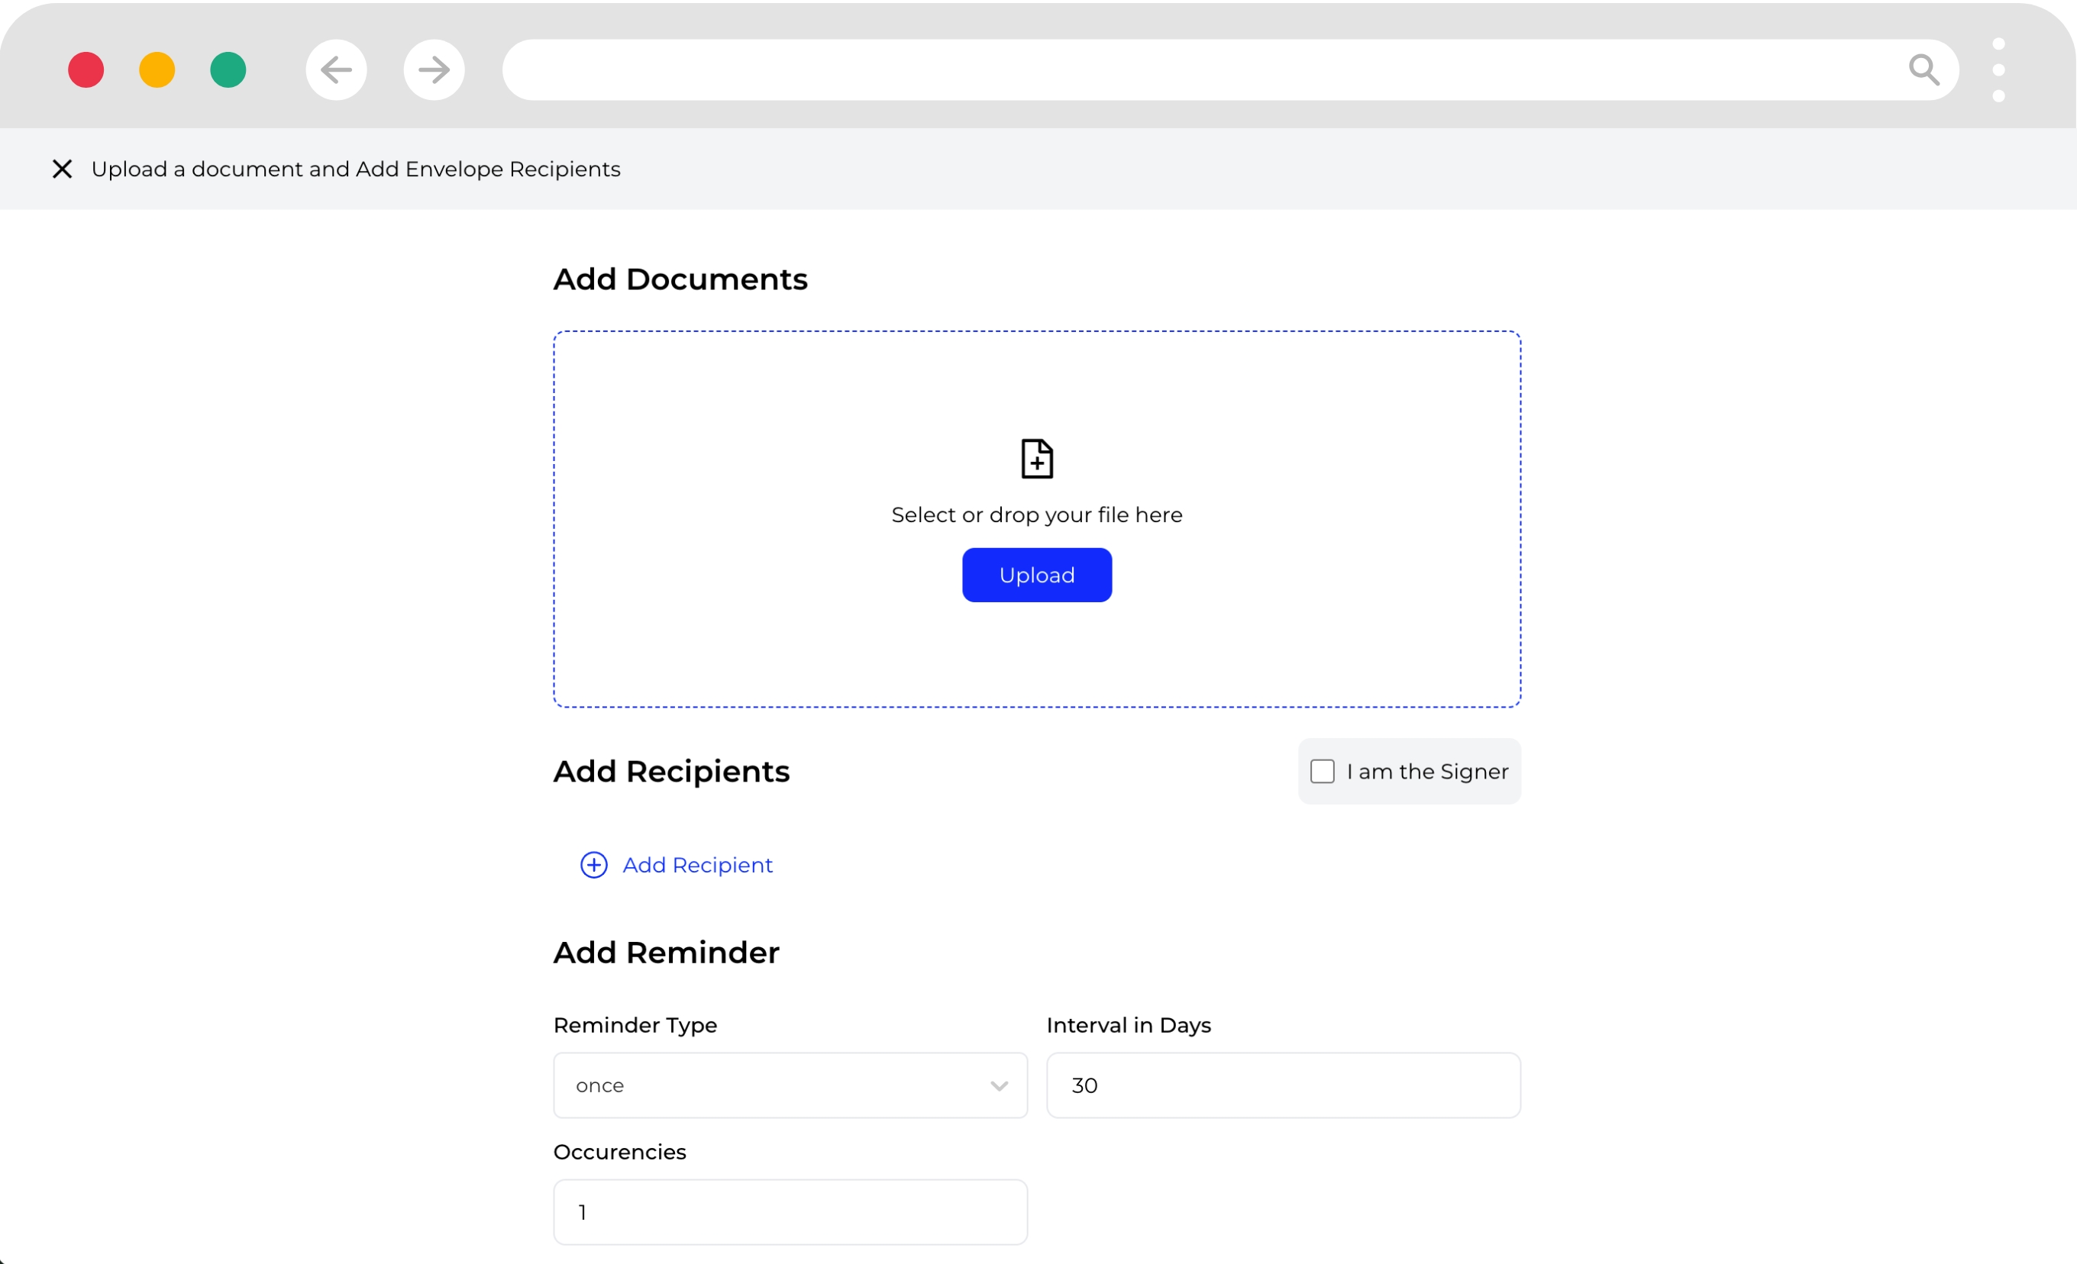Click the 'Select or drop your file here' area
The image size is (2077, 1264).
pyautogui.click(x=1037, y=515)
